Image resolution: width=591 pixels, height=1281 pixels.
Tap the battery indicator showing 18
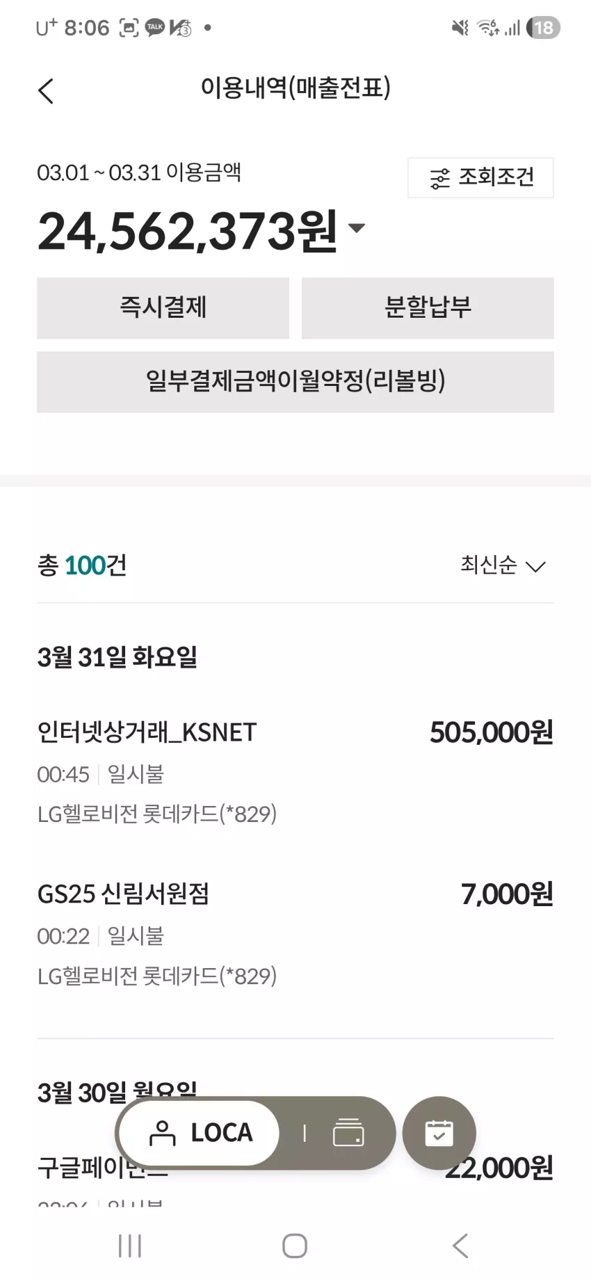point(544,28)
